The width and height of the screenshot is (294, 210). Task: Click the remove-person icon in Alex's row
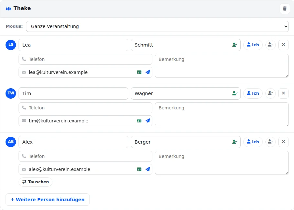tap(270, 142)
